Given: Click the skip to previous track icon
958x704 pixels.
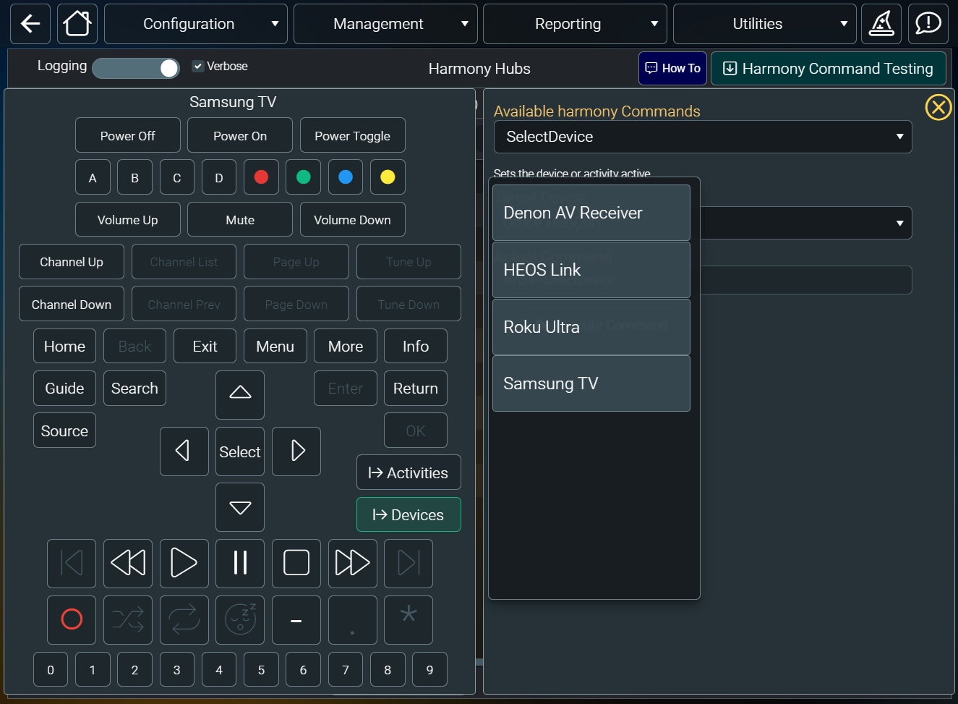Looking at the screenshot, I should point(72,564).
